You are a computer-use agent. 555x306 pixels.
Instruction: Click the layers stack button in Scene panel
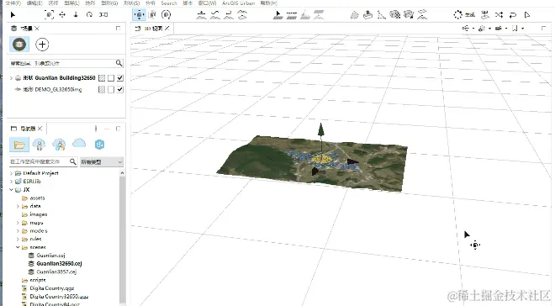pos(19,45)
